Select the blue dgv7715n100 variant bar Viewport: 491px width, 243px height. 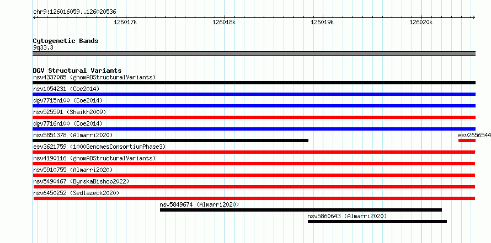[x=254, y=106]
